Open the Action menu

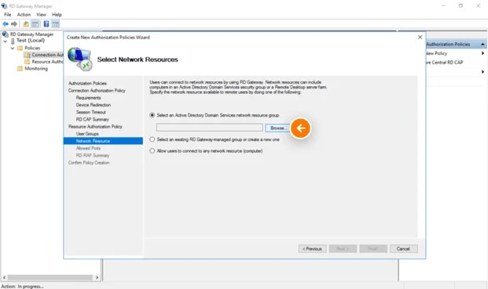pyautogui.click(x=24, y=15)
